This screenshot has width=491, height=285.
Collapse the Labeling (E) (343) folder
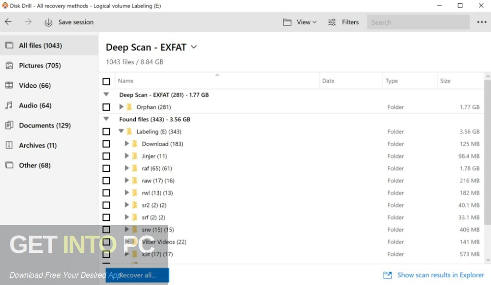[x=121, y=131]
